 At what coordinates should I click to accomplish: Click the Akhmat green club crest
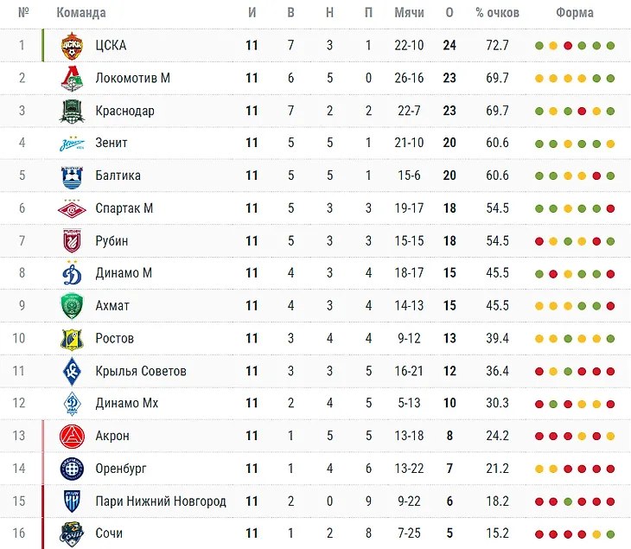72,305
